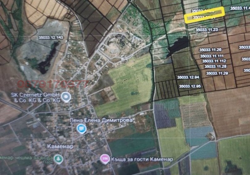Click the 35033.12.95 parcel label
This screenshot has height=175, width=250.
click(x=190, y=86)
